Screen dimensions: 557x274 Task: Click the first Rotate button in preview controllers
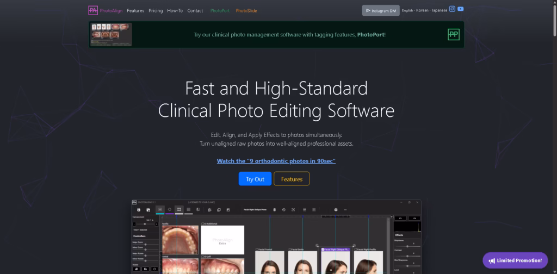(137, 269)
